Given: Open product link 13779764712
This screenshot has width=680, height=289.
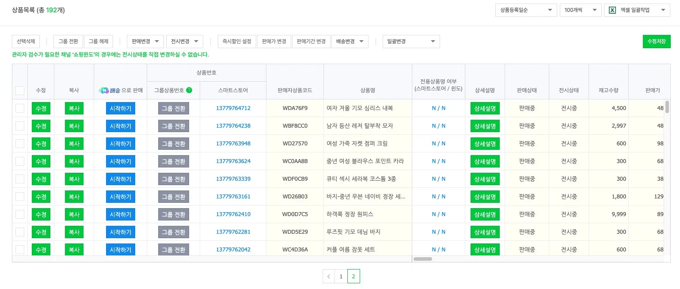Looking at the screenshot, I should point(233,108).
